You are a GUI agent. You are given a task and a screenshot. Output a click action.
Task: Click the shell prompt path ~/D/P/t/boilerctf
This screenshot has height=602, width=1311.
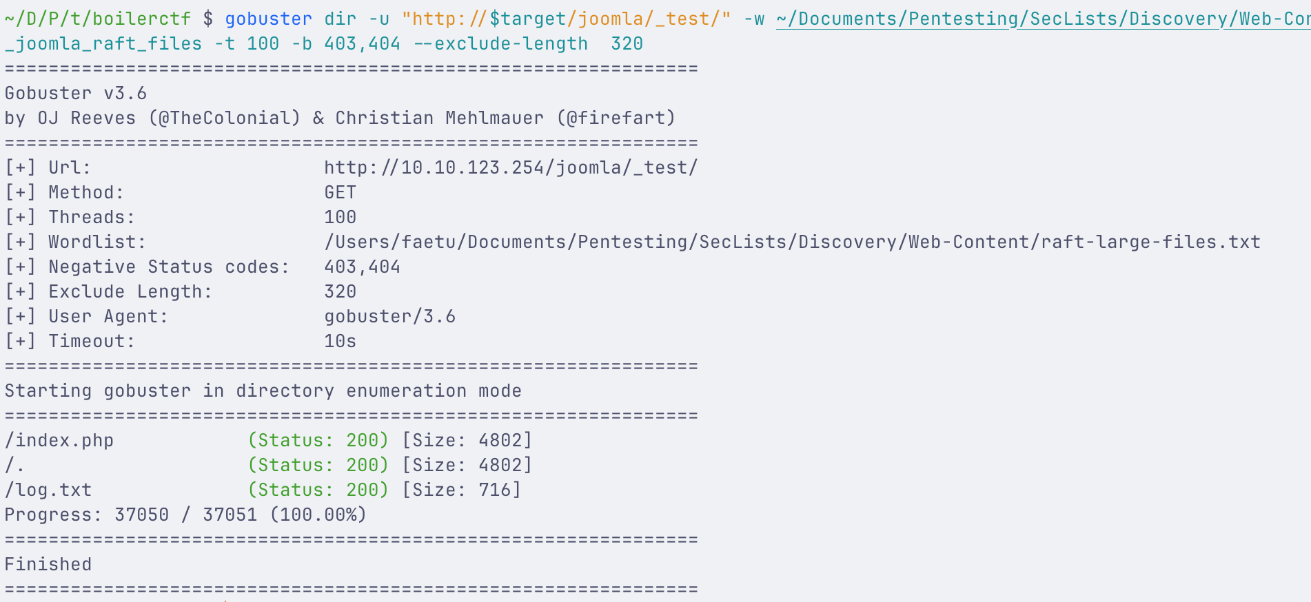point(97,19)
